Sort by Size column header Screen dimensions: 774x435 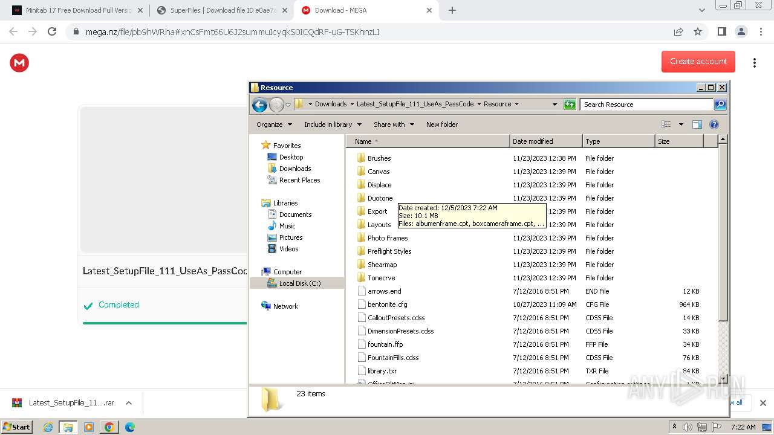[x=679, y=141]
